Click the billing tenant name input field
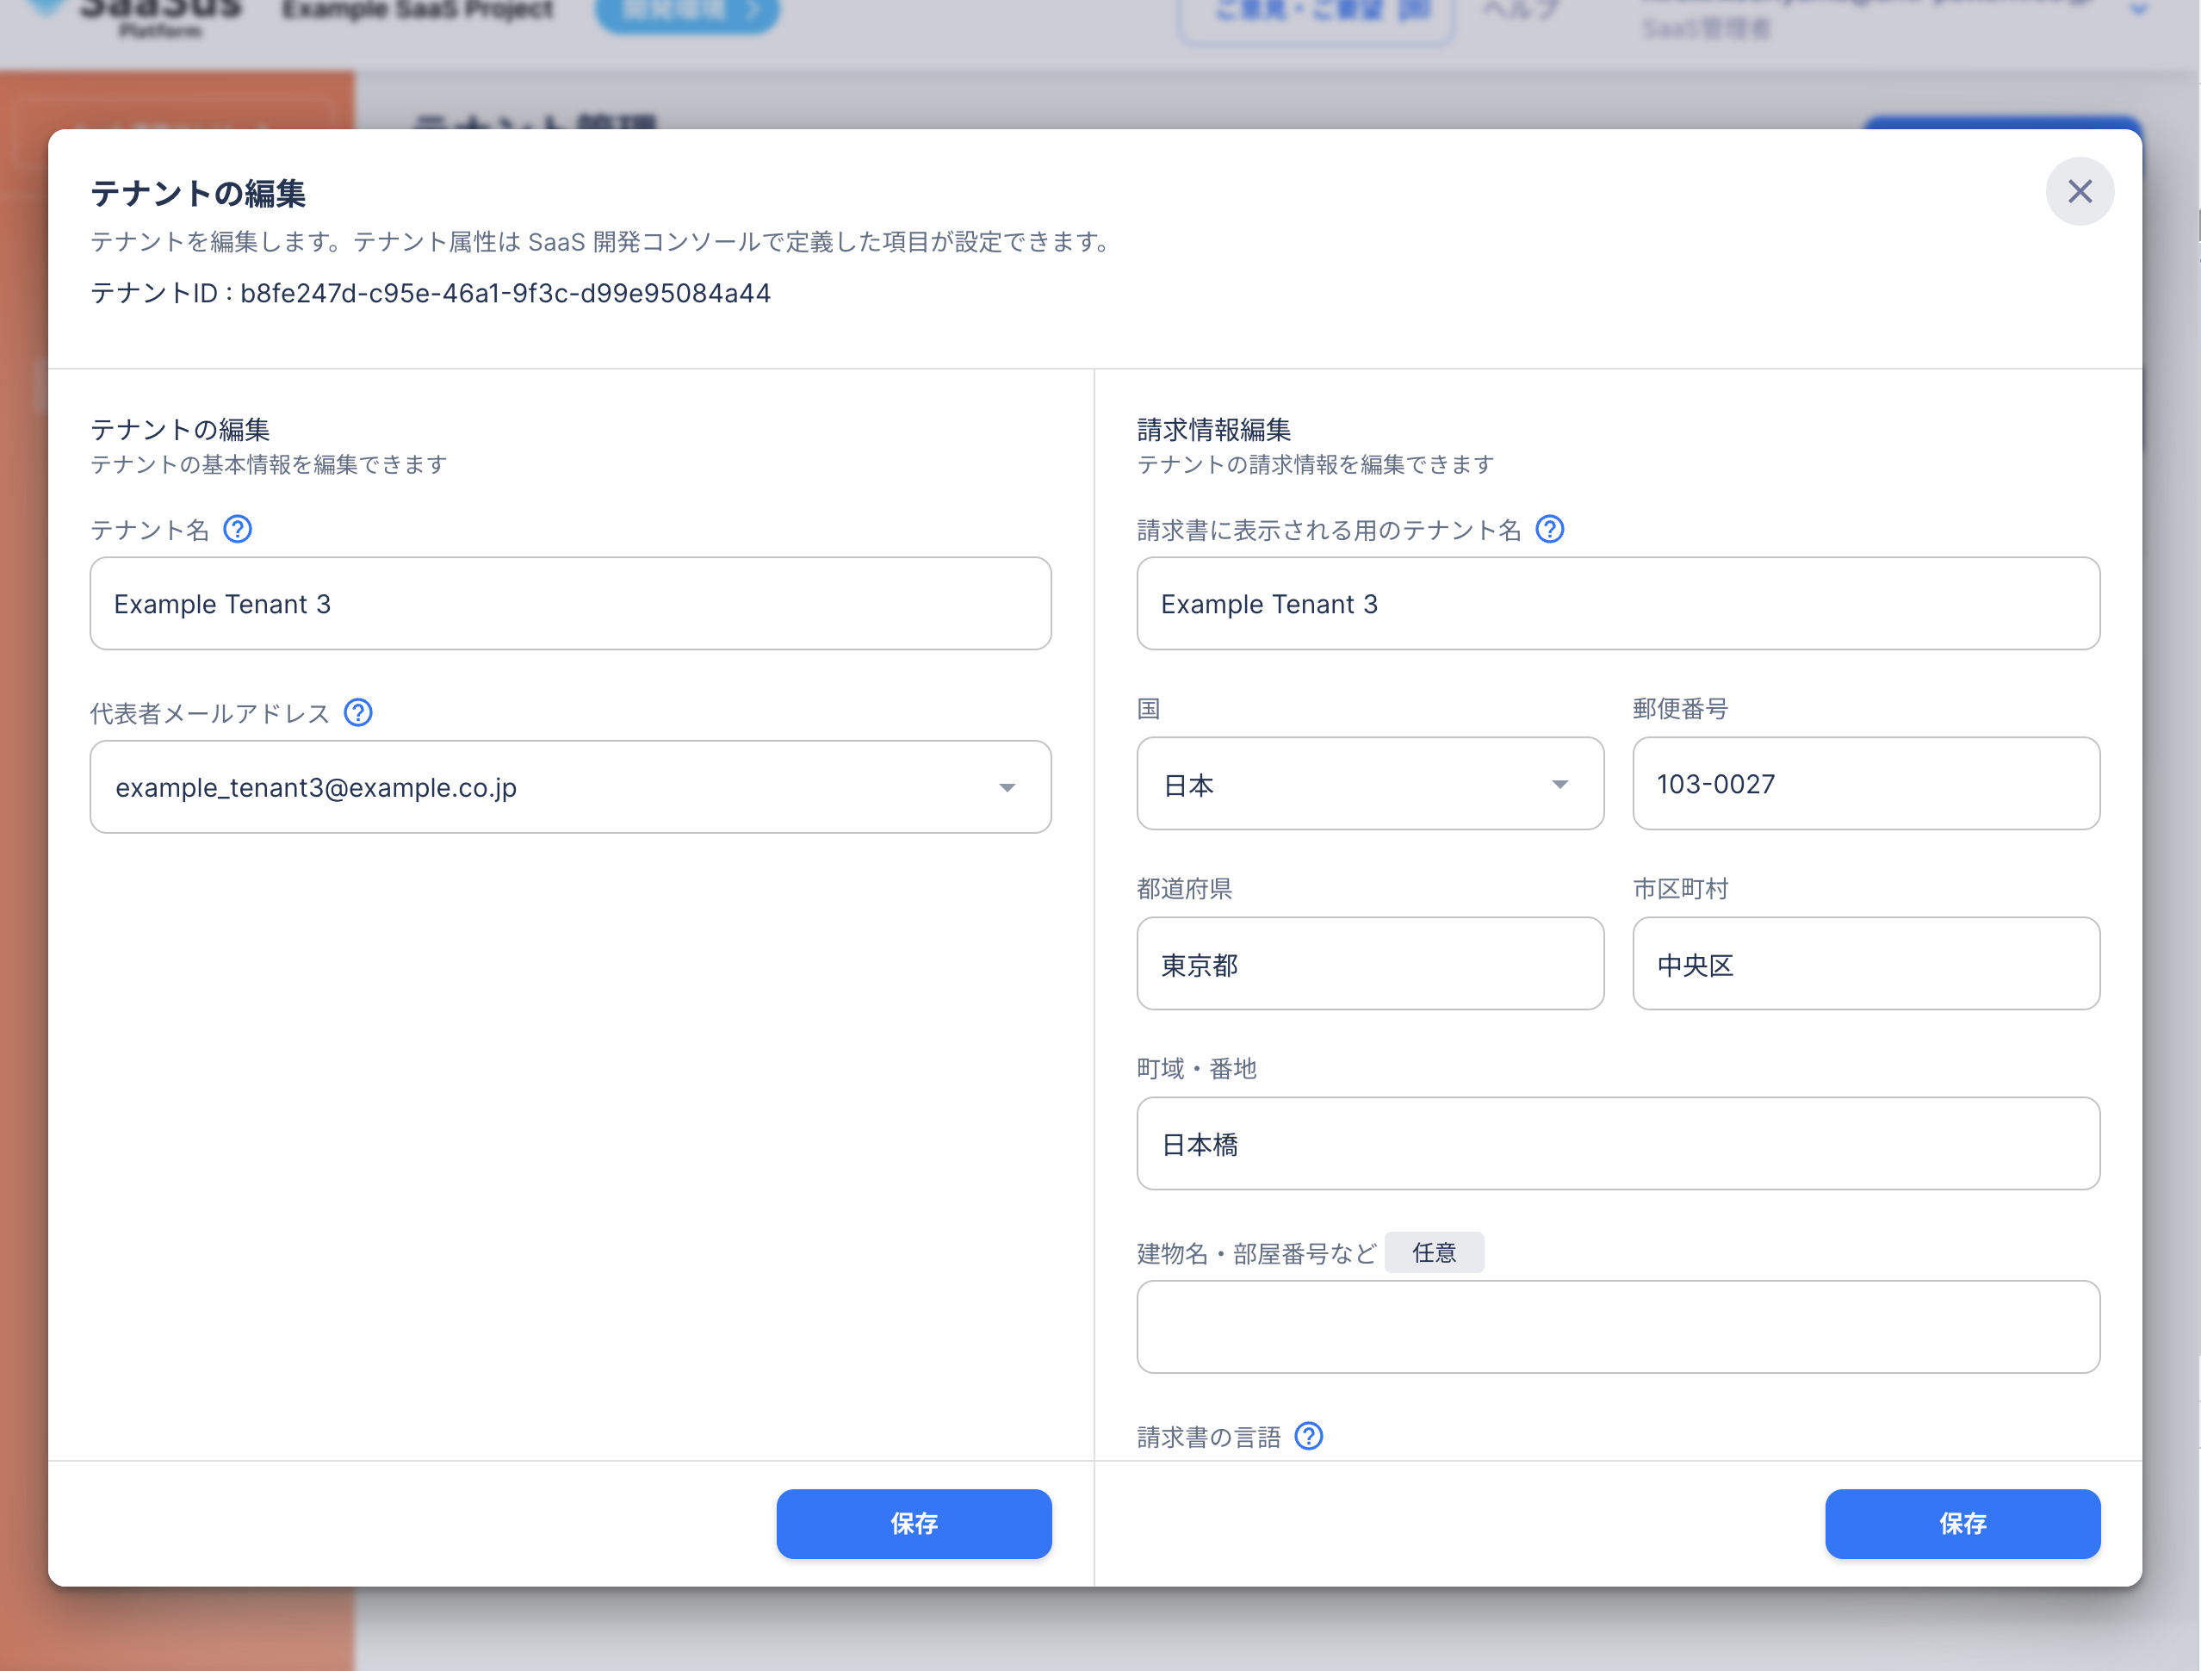Viewport: 2201px width, 1671px height. [1617, 604]
